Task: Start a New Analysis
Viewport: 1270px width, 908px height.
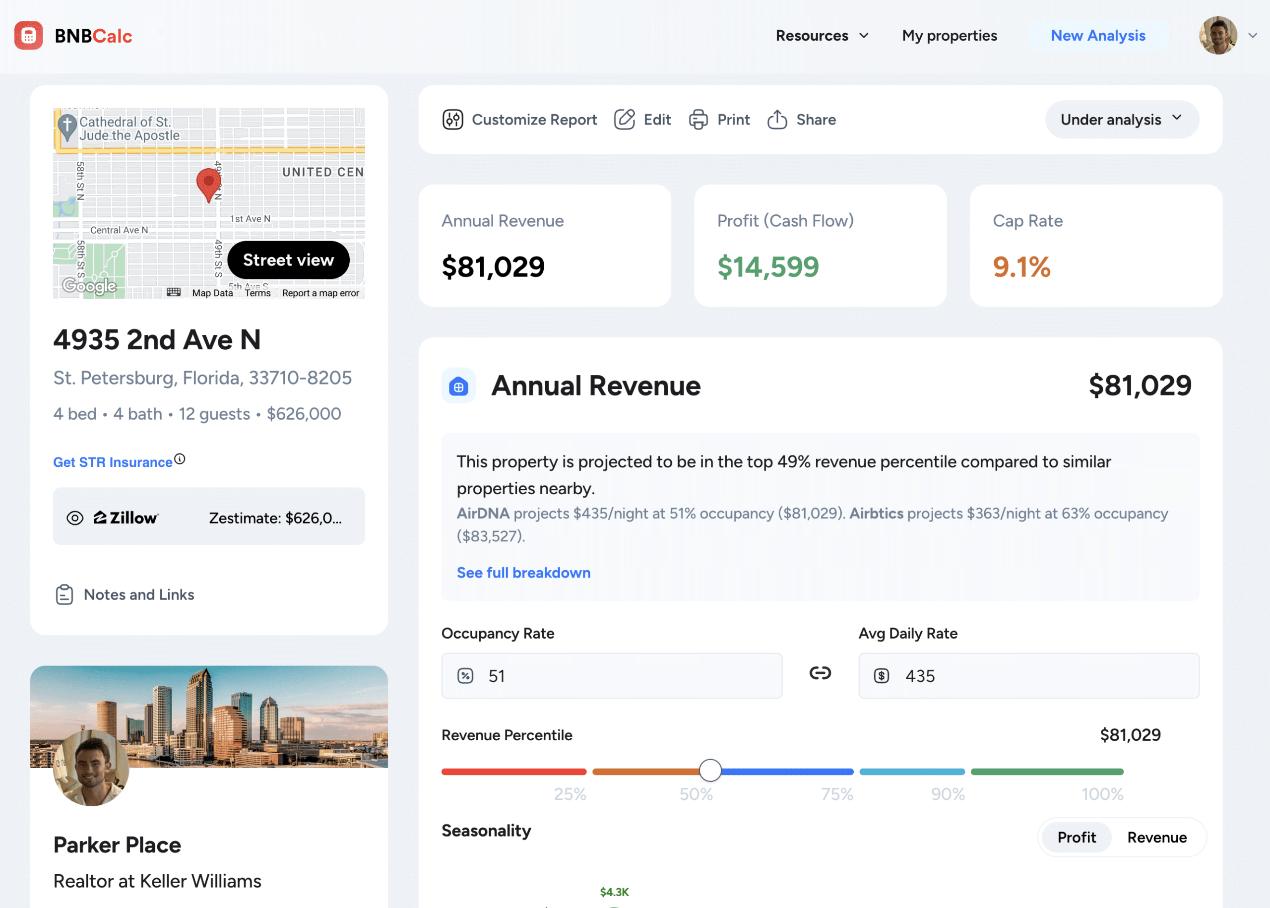Action: click(x=1098, y=35)
